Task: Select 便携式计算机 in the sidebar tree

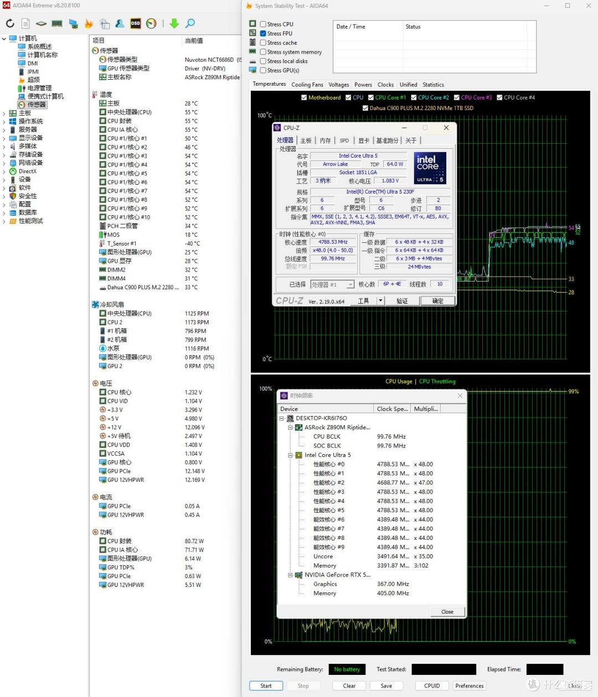Action: pos(45,96)
